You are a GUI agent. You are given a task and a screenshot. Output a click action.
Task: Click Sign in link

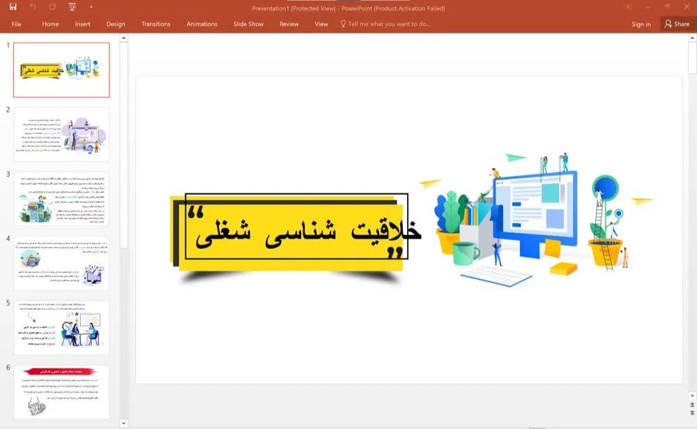point(641,24)
